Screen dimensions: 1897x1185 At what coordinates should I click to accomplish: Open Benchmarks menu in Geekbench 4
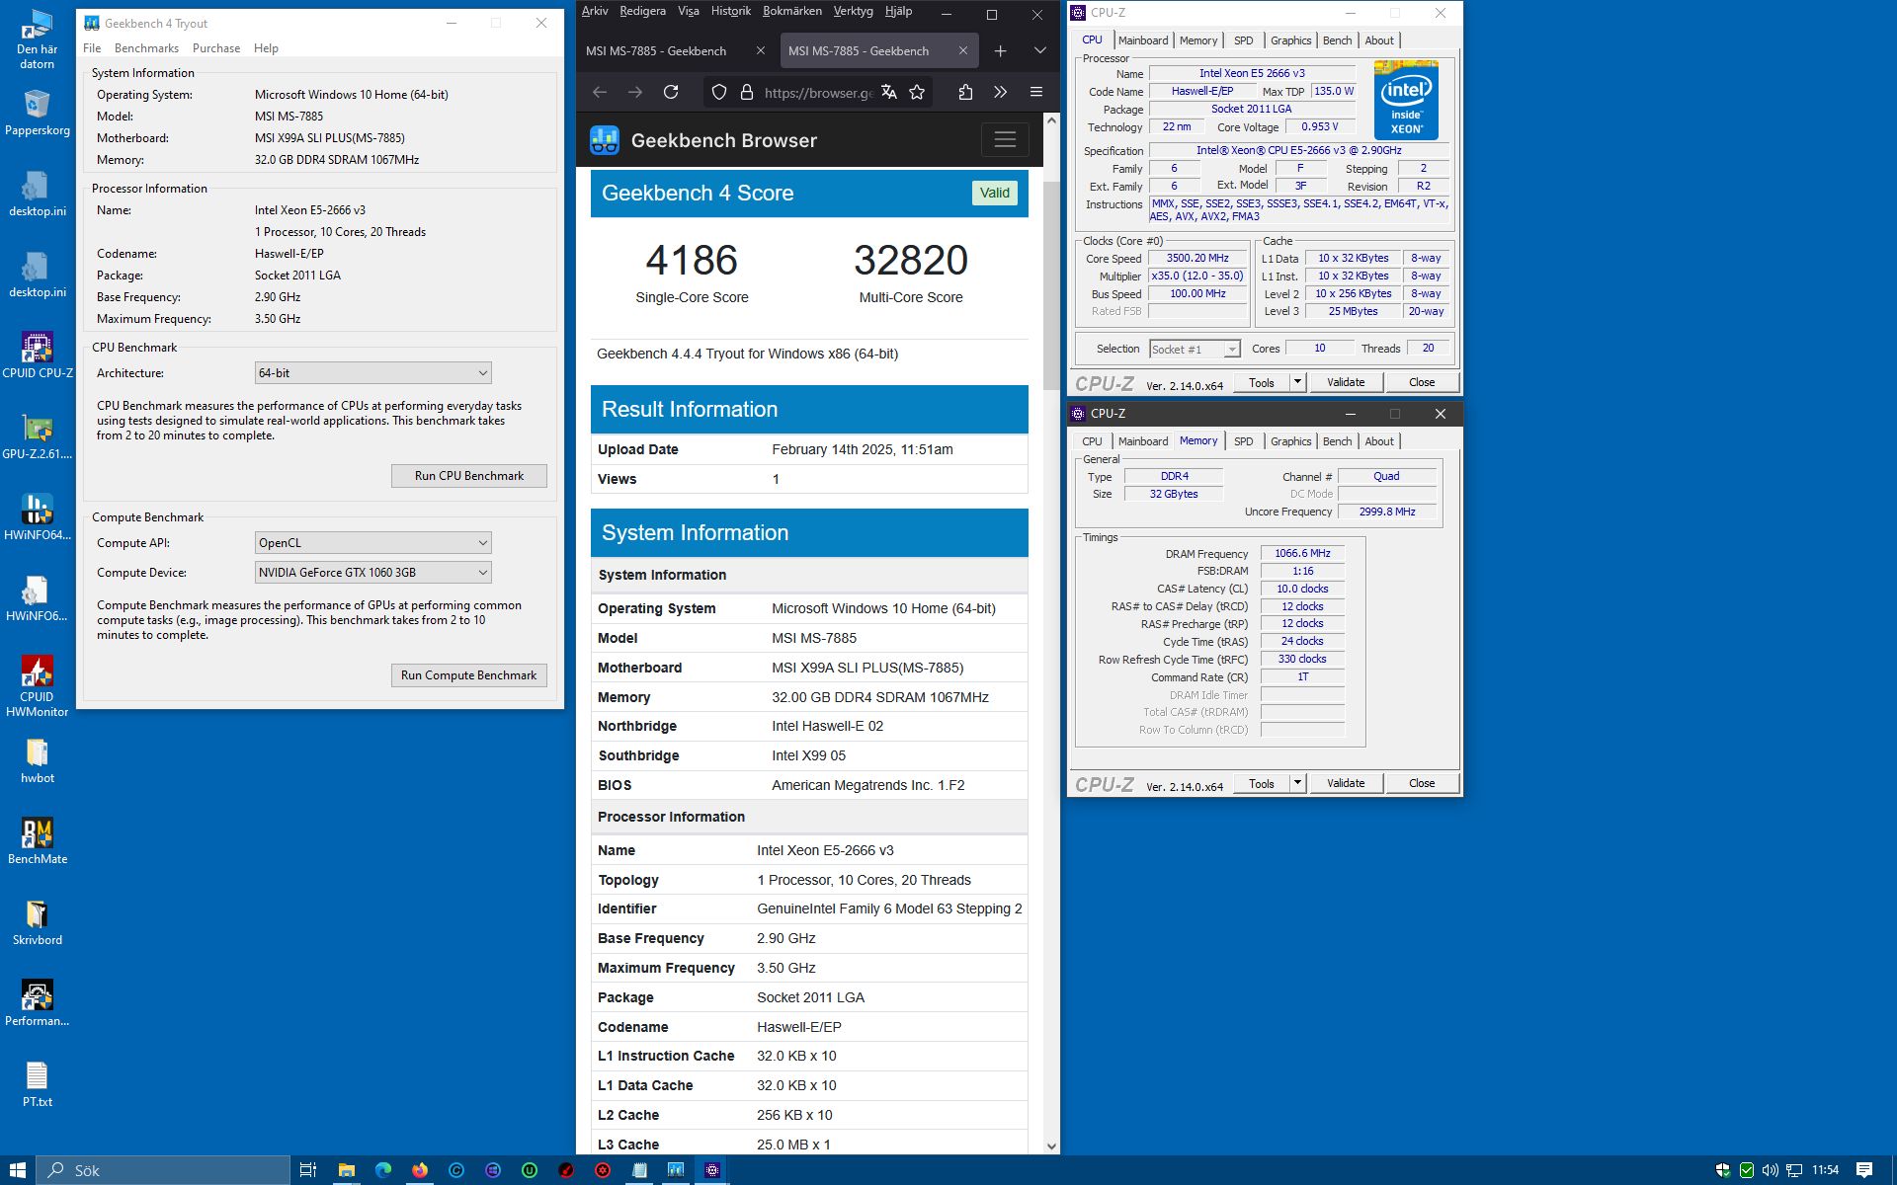(146, 48)
